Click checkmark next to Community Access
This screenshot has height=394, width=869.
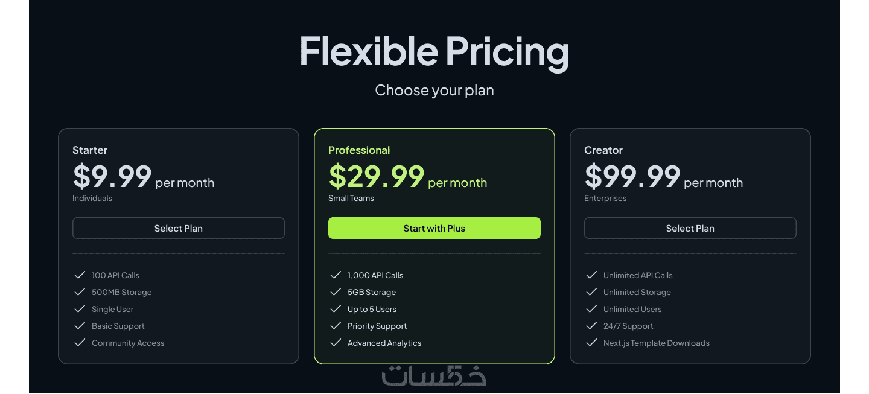tap(80, 343)
